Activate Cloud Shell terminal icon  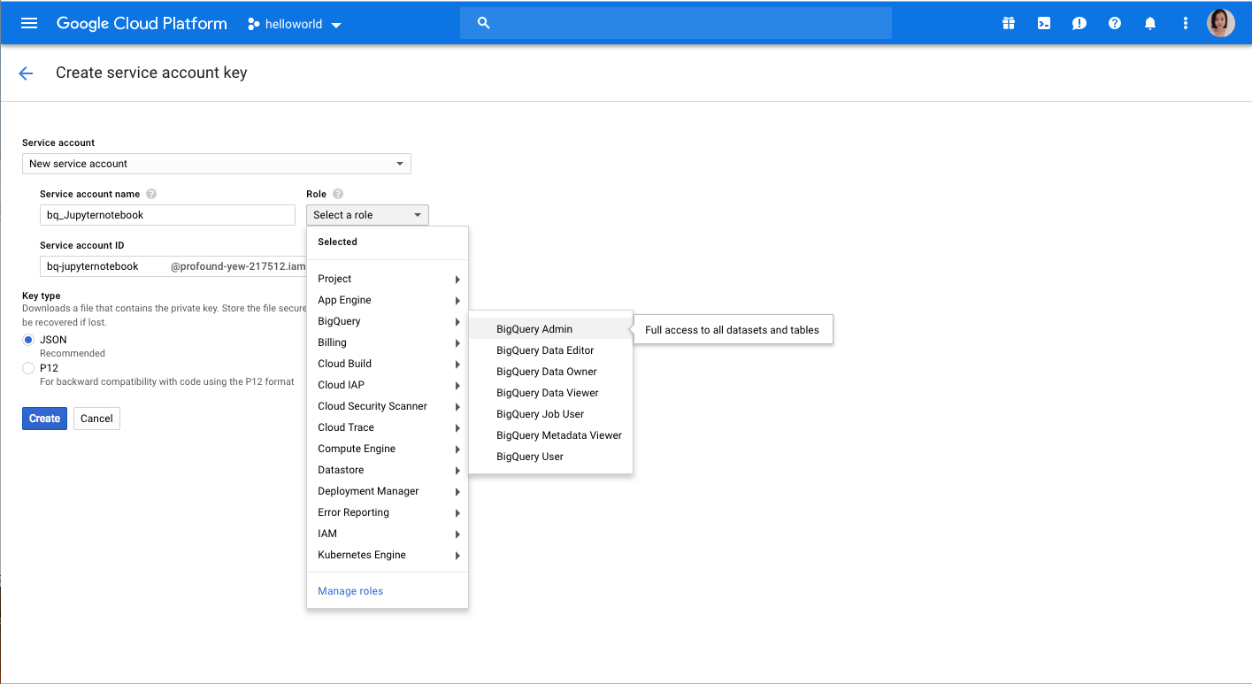pyautogui.click(x=1044, y=23)
